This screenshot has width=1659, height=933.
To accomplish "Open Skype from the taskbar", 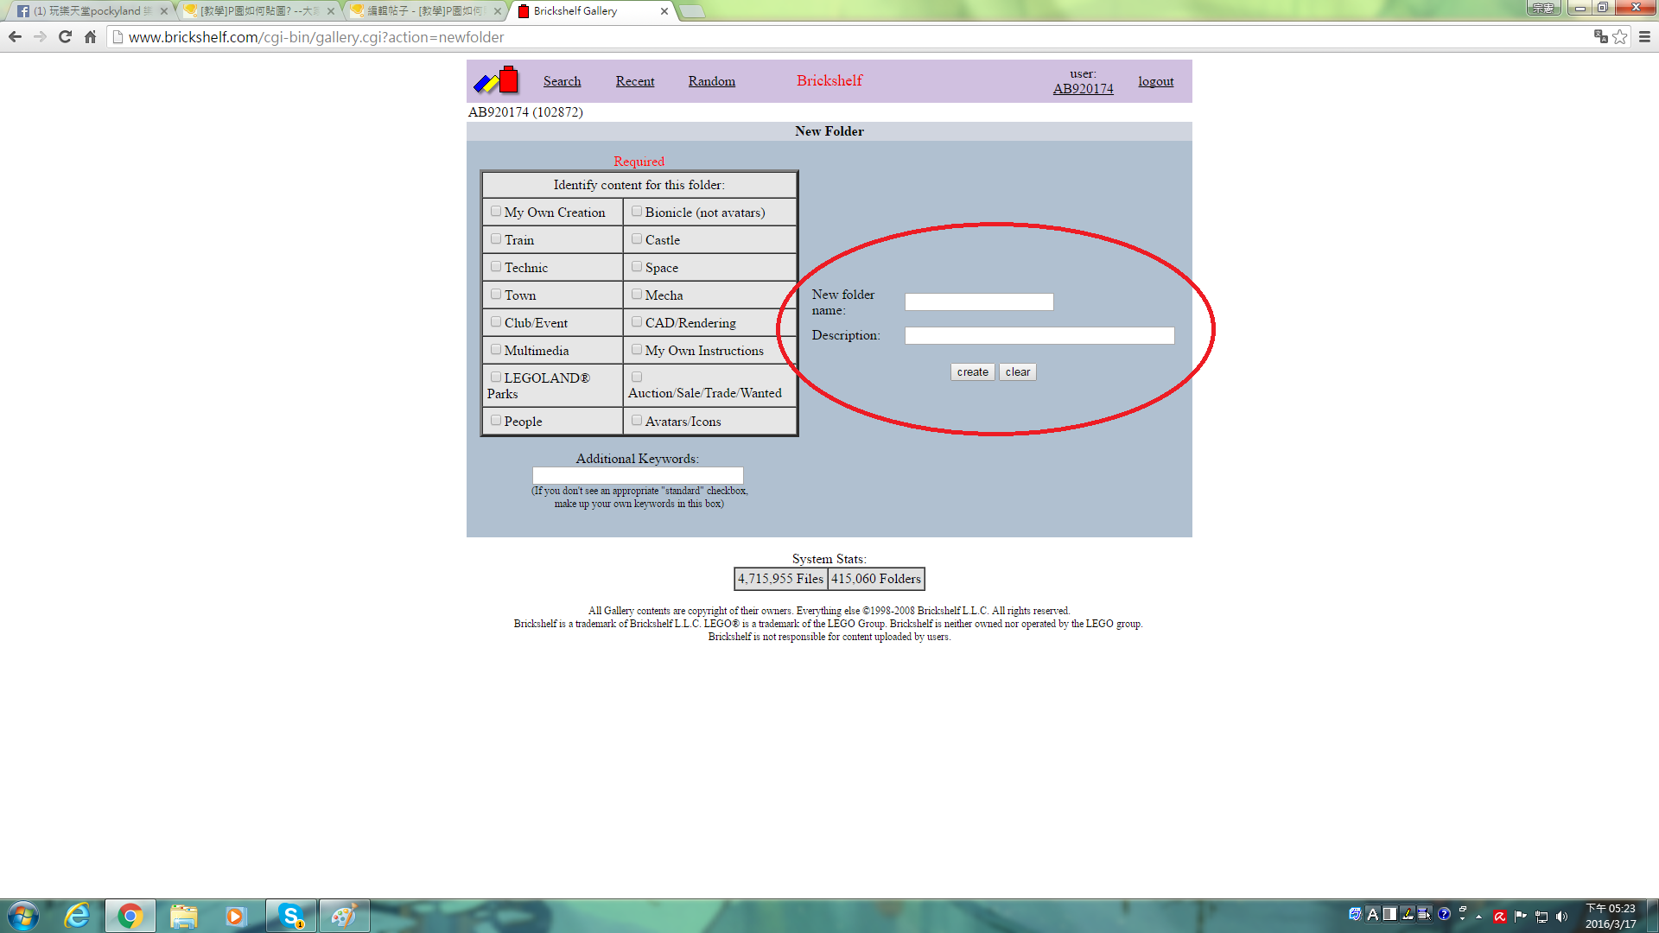I will pos(291,916).
